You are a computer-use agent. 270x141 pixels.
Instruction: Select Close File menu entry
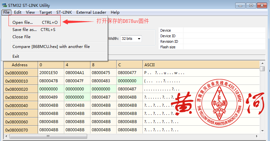pyautogui.click(x=22, y=37)
